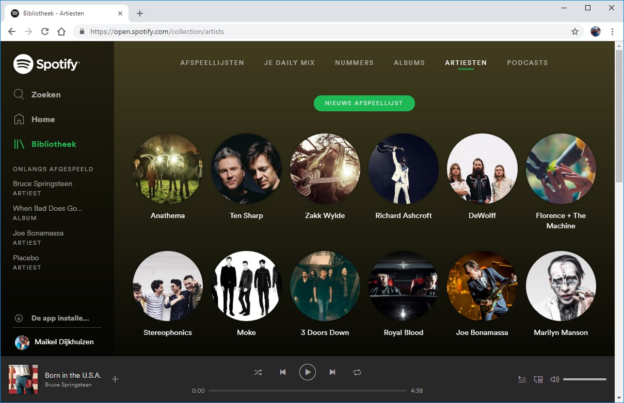Open Florence + The Machine artist image
The image size is (624, 403).
point(561,169)
